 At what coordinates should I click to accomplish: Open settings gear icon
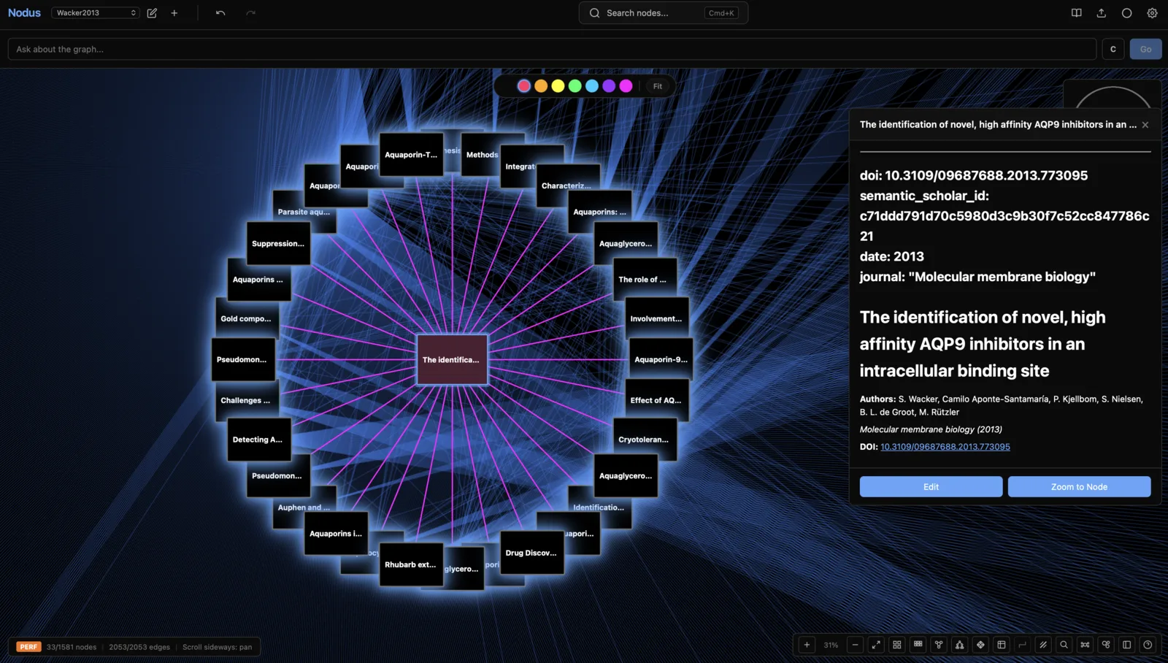(1152, 12)
